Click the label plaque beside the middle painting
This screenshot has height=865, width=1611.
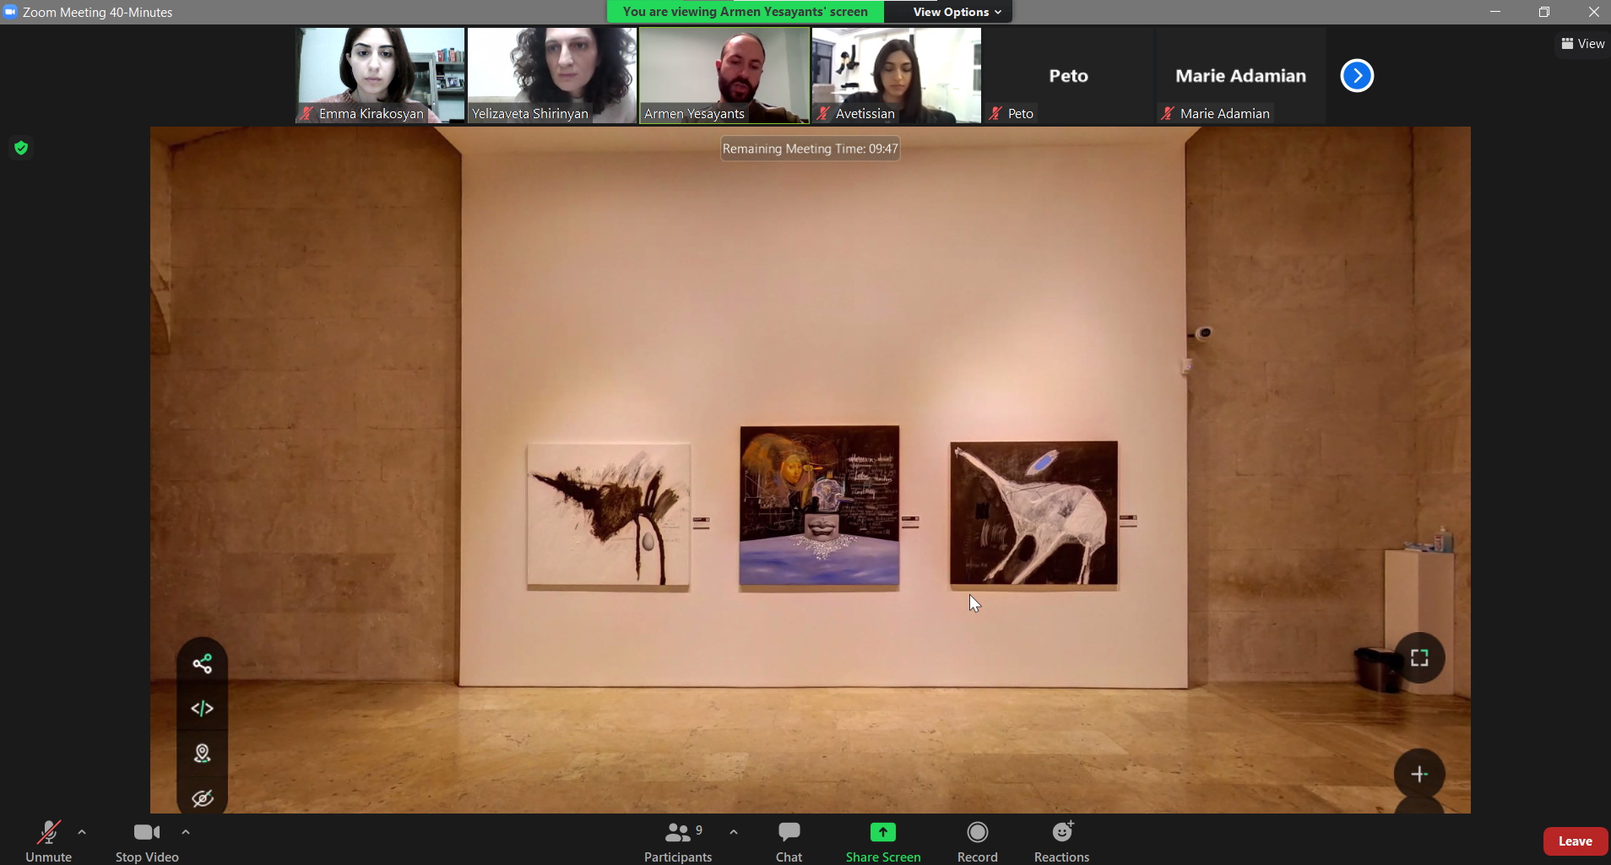(910, 522)
